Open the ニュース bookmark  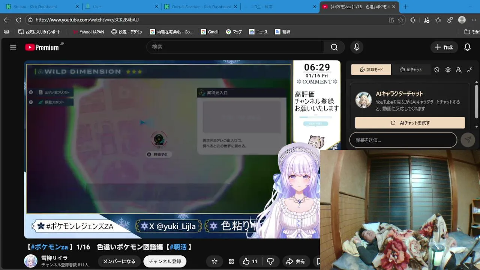[x=258, y=32]
